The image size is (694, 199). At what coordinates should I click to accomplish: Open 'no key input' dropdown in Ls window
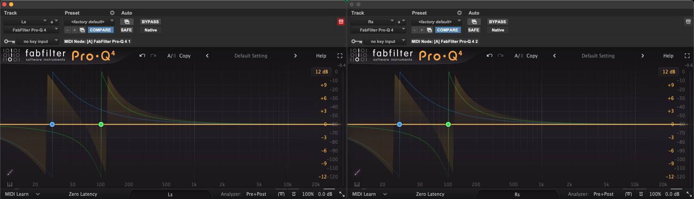(37, 42)
